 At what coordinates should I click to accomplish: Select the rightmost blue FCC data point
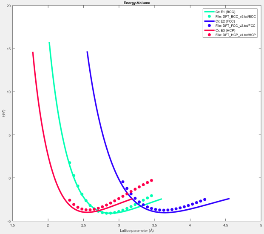click(x=204, y=199)
